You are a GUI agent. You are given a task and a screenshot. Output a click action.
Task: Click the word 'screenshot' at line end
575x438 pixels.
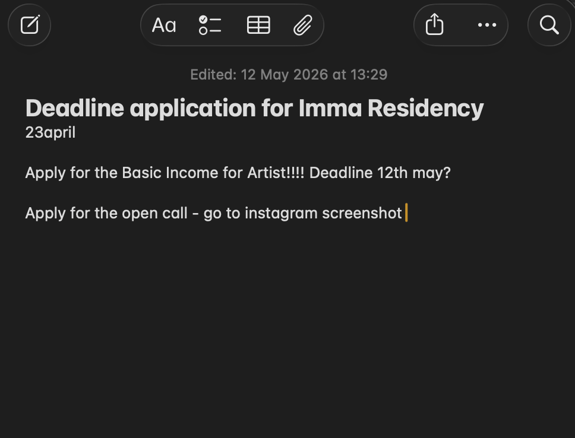362,213
